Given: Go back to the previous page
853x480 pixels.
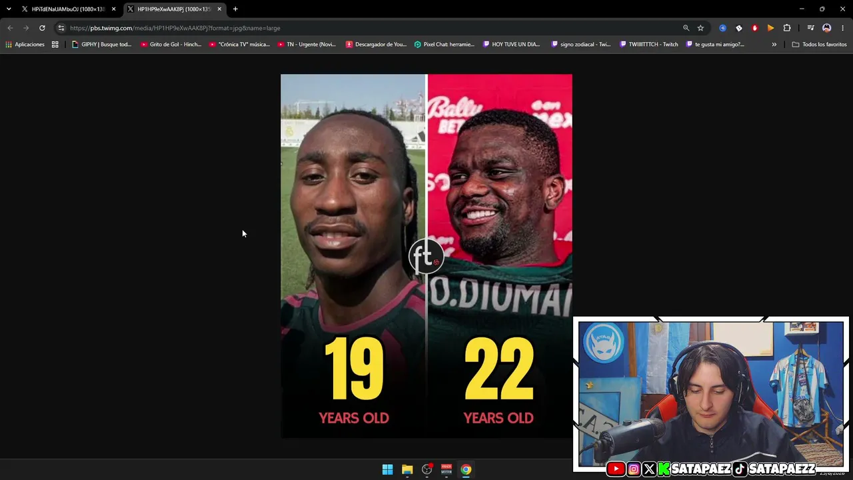Looking at the screenshot, I should pyautogui.click(x=10, y=28).
